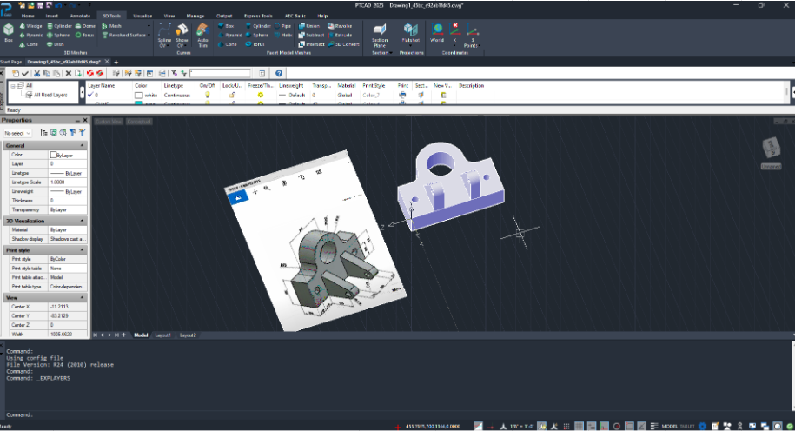Click the Help icon in layer toolbar

point(279,73)
